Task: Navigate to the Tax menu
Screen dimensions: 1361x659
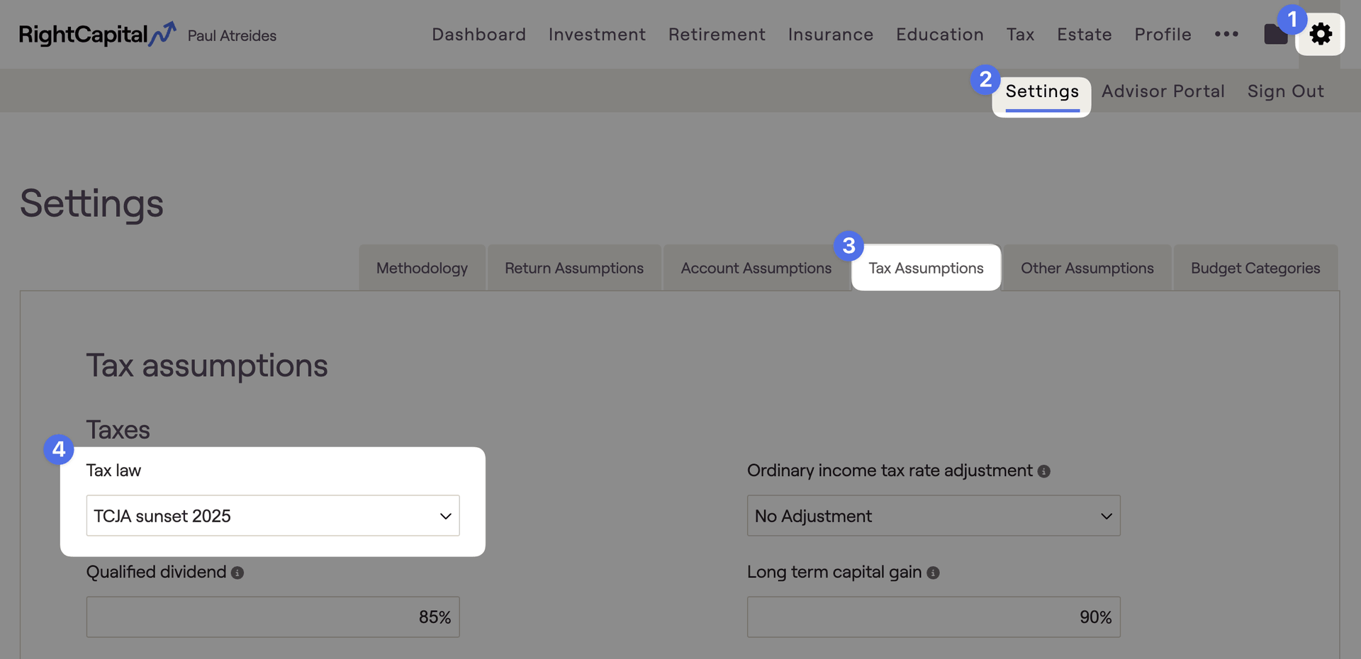Action: tap(1020, 34)
